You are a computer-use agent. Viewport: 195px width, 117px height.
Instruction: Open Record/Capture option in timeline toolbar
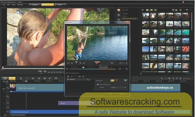(x=33, y=79)
